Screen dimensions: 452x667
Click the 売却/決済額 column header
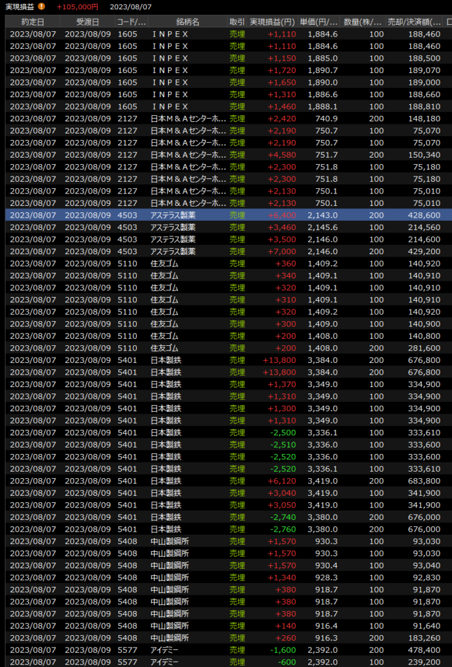[x=414, y=22]
